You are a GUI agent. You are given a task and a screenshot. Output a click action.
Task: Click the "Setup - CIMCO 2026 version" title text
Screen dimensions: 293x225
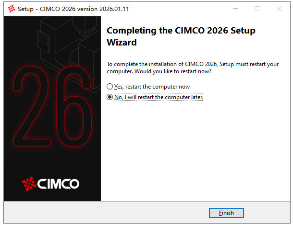click(x=58, y=9)
